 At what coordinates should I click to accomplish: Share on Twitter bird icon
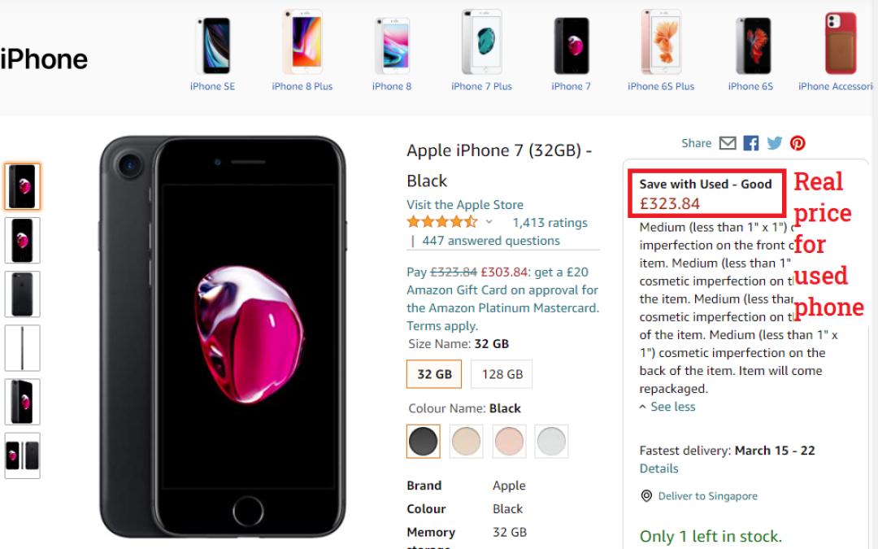(x=775, y=143)
